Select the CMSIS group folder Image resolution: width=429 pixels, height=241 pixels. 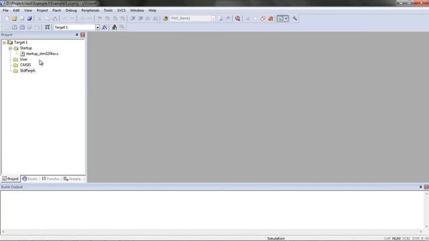tap(25, 65)
